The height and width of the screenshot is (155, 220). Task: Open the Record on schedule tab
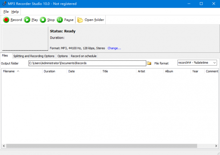[84, 56]
